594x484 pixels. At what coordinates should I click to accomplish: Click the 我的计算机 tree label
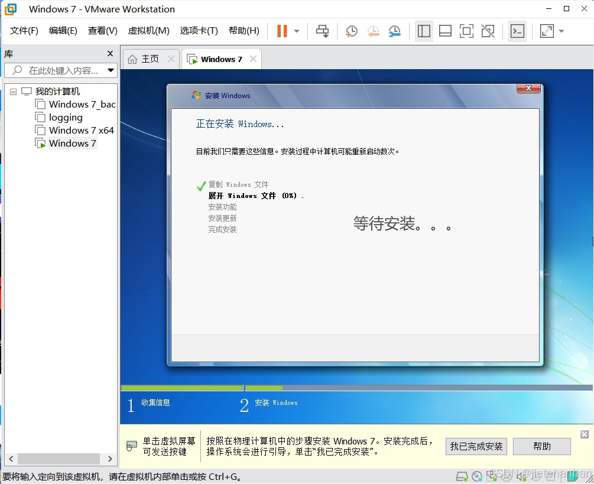coord(57,91)
